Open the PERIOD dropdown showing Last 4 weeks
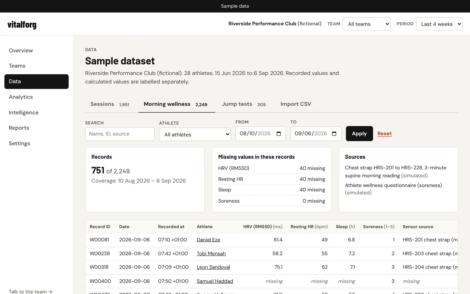This screenshot has height=294, width=470. [439, 24]
